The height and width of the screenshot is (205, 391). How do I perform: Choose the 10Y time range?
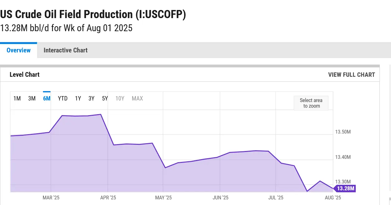tap(120, 99)
